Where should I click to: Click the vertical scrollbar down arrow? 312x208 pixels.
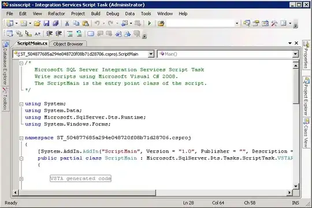click(296, 186)
